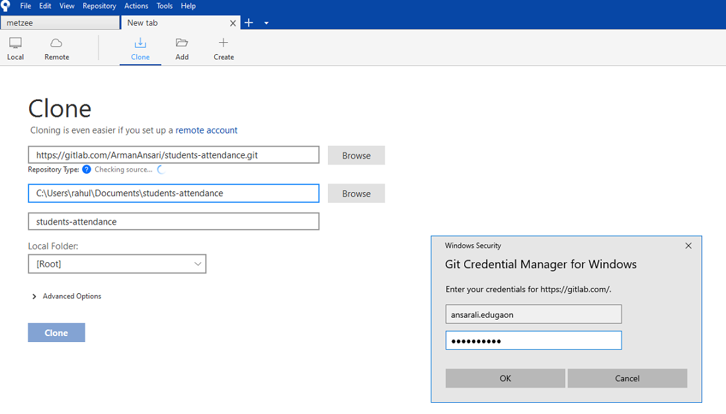
Task: Click the Local Folder label
Action: [x=54, y=246]
